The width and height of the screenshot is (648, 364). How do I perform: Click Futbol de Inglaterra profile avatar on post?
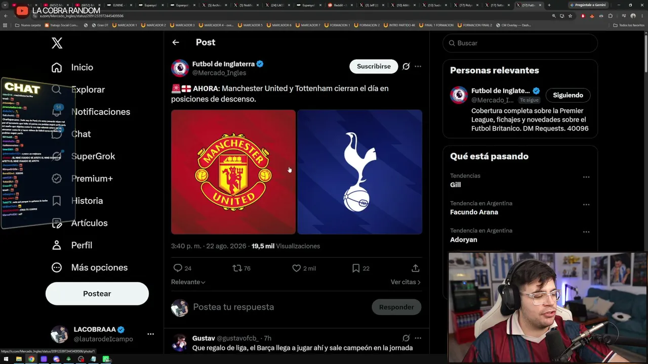[x=180, y=68]
